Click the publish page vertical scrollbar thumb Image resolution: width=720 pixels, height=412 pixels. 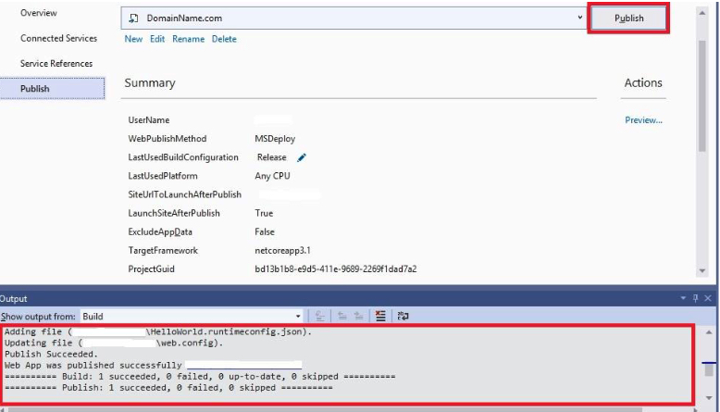tap(702, 95)
